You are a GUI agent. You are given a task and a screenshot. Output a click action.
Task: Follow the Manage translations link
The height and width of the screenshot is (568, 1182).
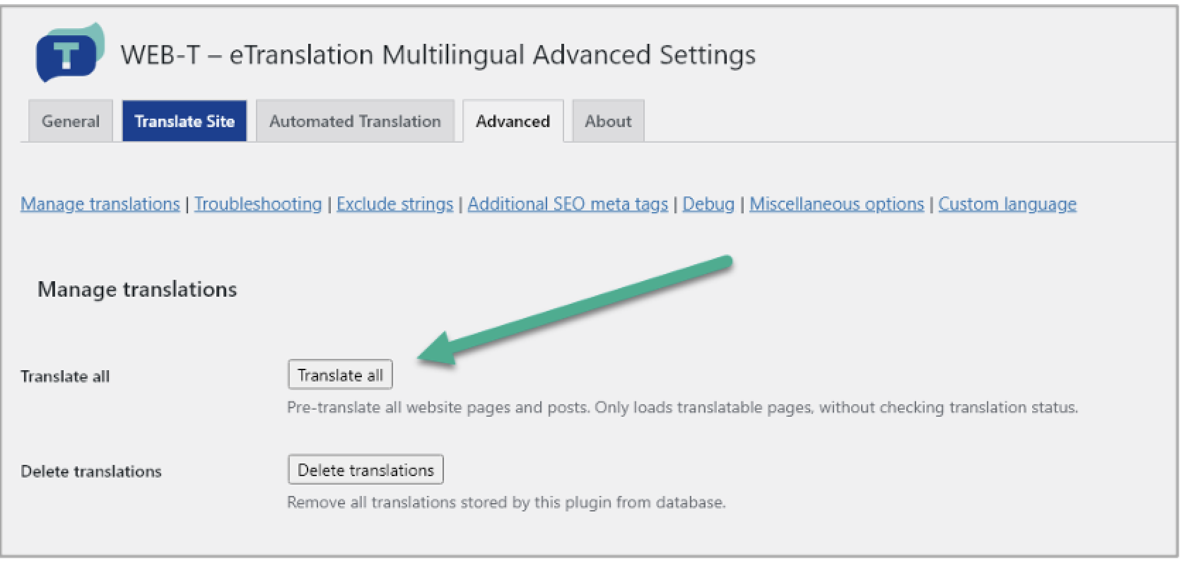[x=100, y=204]
